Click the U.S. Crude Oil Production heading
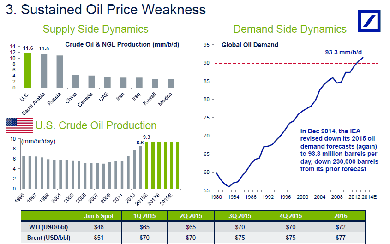 coord(96,125)
